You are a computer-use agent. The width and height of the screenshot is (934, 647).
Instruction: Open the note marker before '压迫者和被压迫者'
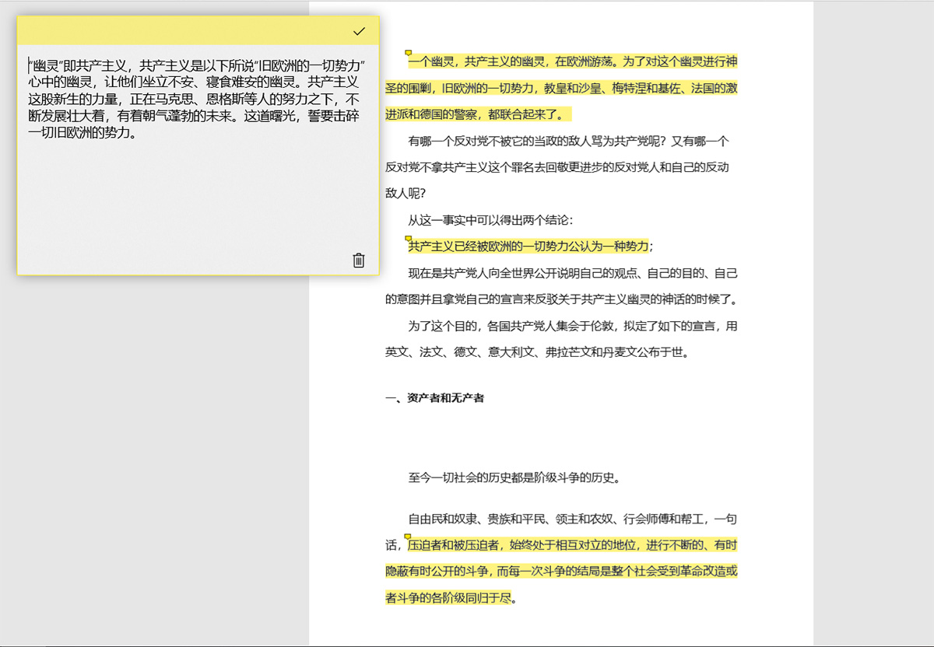coord(407,537)
